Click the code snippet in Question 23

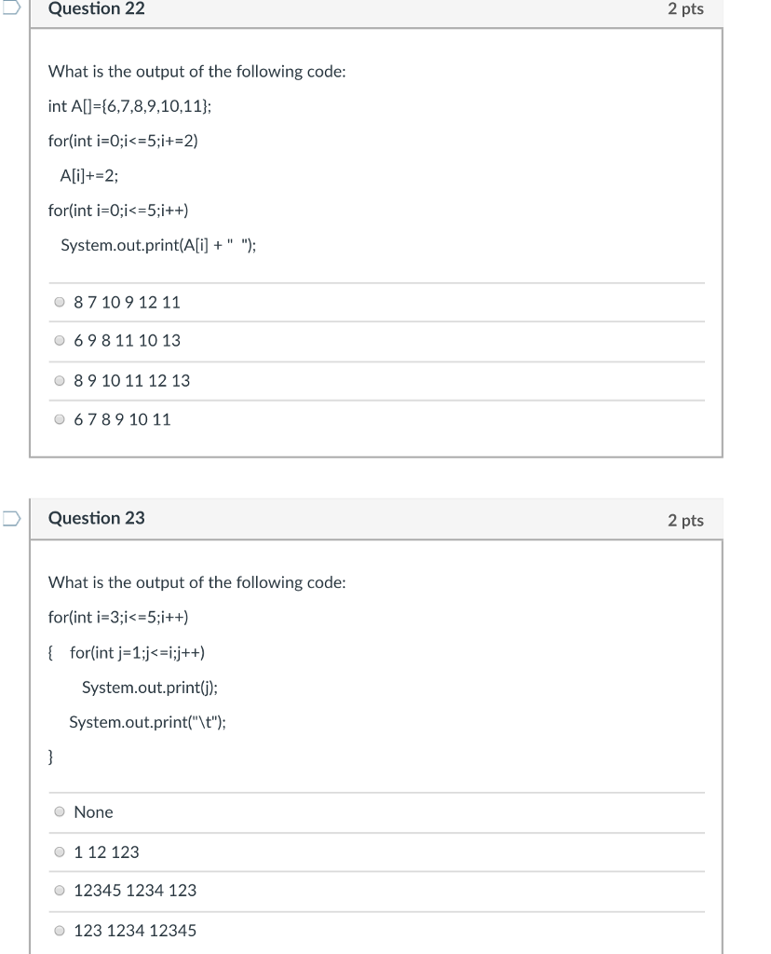[140, 687]
